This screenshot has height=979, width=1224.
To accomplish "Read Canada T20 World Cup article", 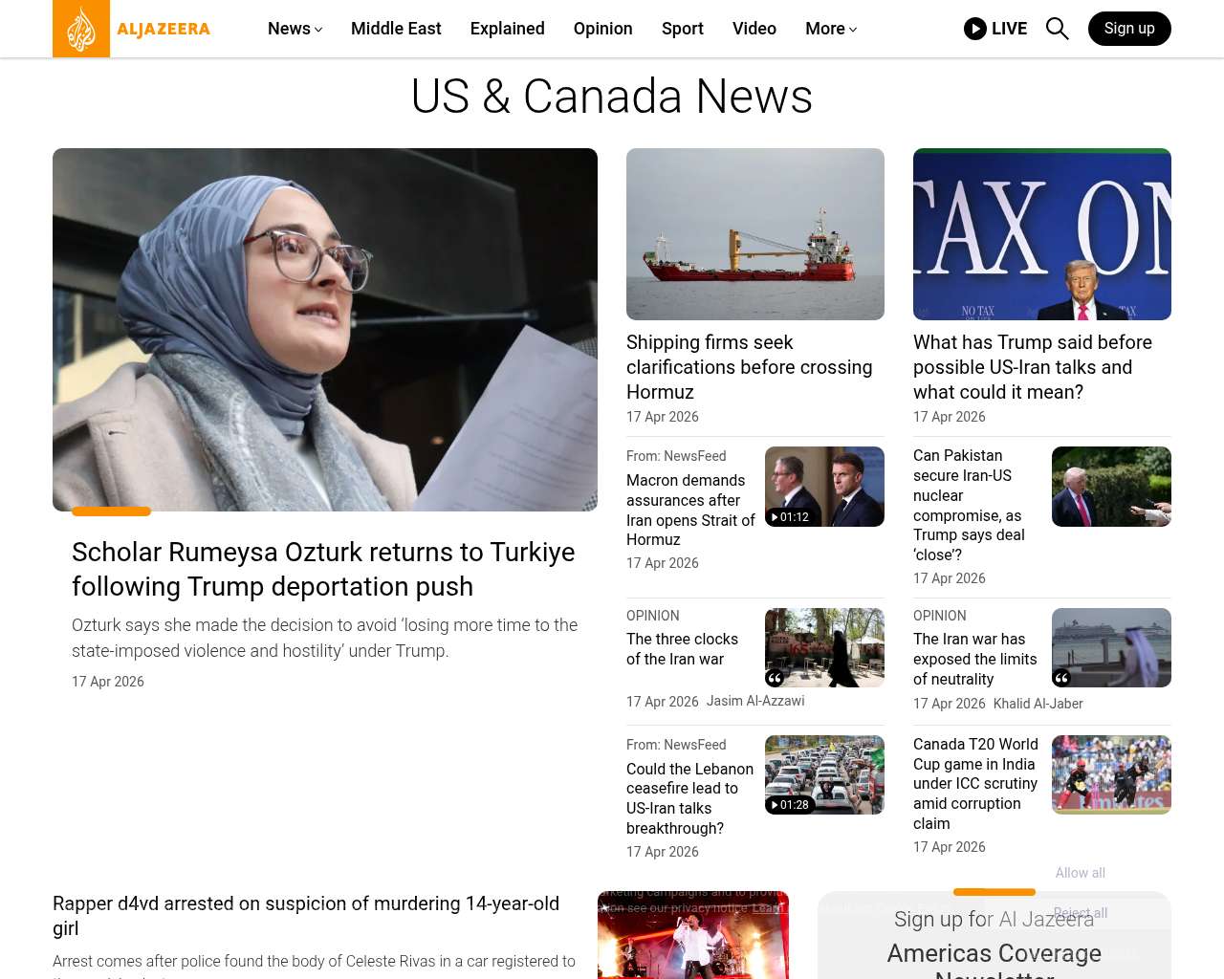I will pos(975,784).
